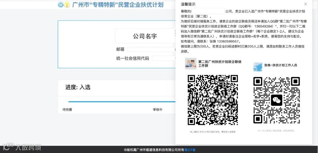Click the yellow lightbulb logo icon in the header
The height and width of the screenshot is (153, 318).
tap(67, 5)
